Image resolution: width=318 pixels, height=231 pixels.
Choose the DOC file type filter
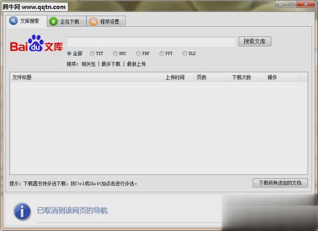[115, 54]
